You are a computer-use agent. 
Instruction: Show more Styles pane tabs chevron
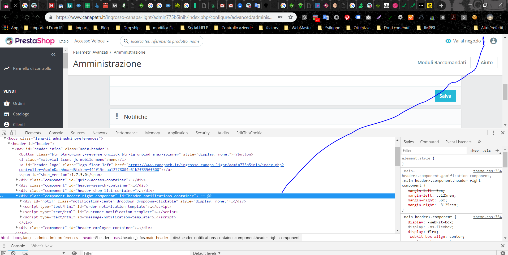tap(479, 142)
